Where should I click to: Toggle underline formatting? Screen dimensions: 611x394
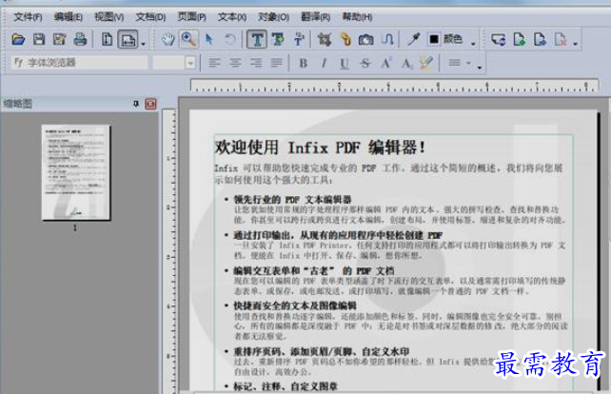click(345, 63)
